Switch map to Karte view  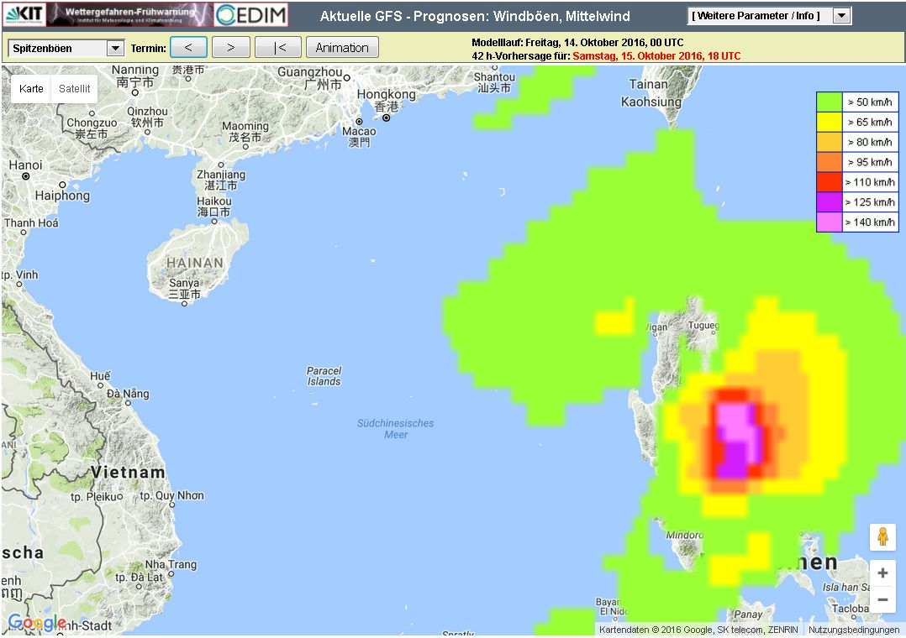click(31, 88)
